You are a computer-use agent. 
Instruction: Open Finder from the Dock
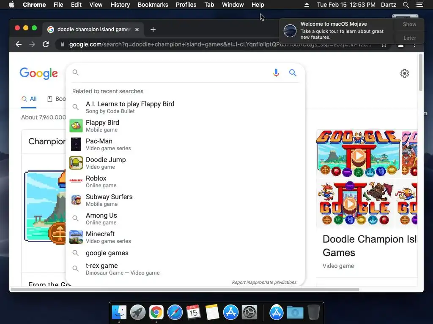pyautogui.click(x=119, y=313)
